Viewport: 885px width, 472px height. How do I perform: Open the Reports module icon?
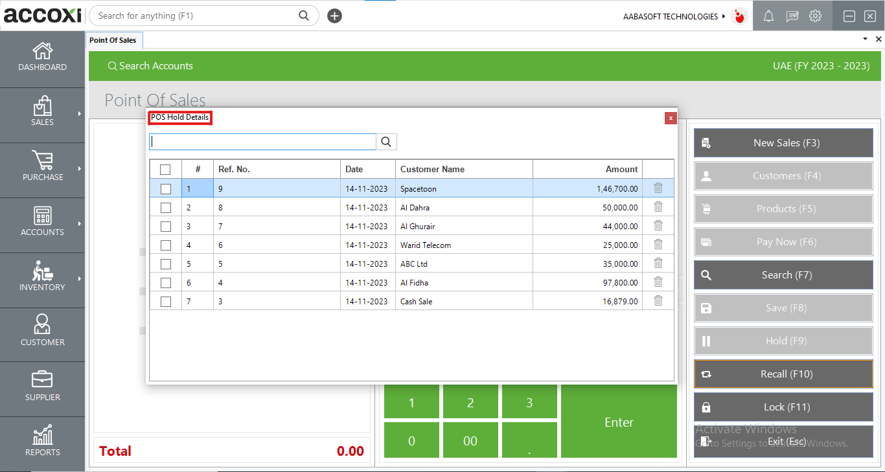[42, 435]
